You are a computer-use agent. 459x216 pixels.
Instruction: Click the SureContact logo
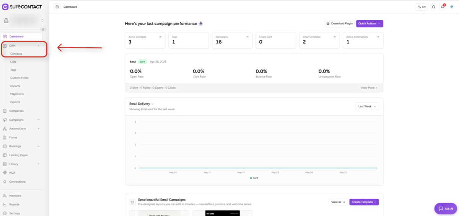pos(22,6)
